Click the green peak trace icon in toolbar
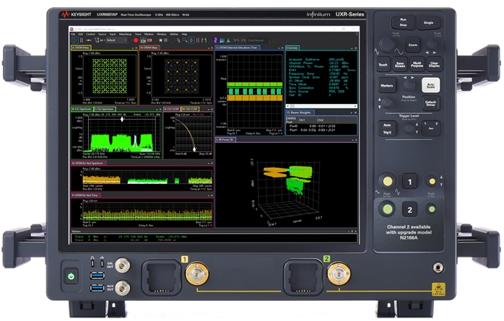504x321 pixels. (228, 40)
